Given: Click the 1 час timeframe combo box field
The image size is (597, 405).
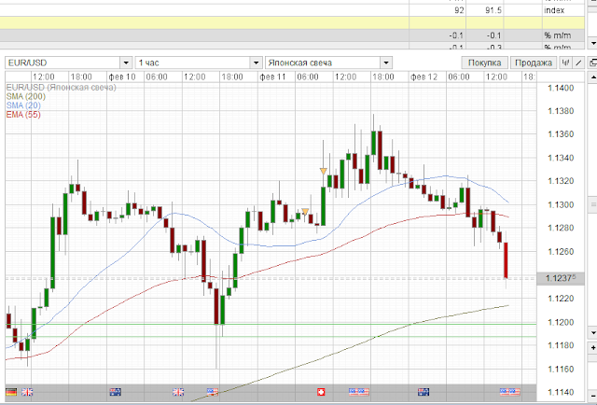Looking at the screenshot, I should click(199, 63).
